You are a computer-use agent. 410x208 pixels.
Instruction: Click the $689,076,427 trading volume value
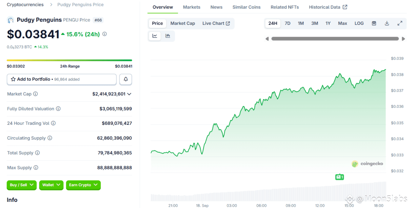(117, 123)
